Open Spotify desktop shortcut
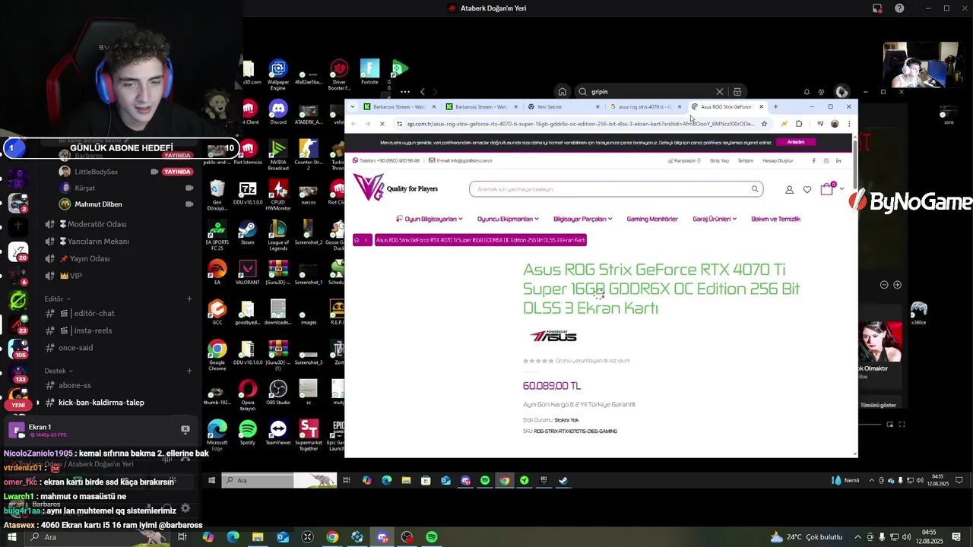 click(x=247, y=433)
